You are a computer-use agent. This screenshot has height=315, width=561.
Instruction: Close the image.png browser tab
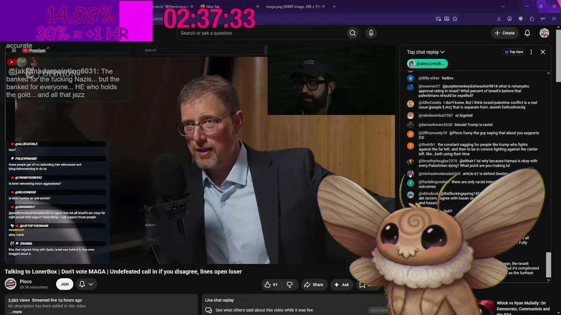323,7
